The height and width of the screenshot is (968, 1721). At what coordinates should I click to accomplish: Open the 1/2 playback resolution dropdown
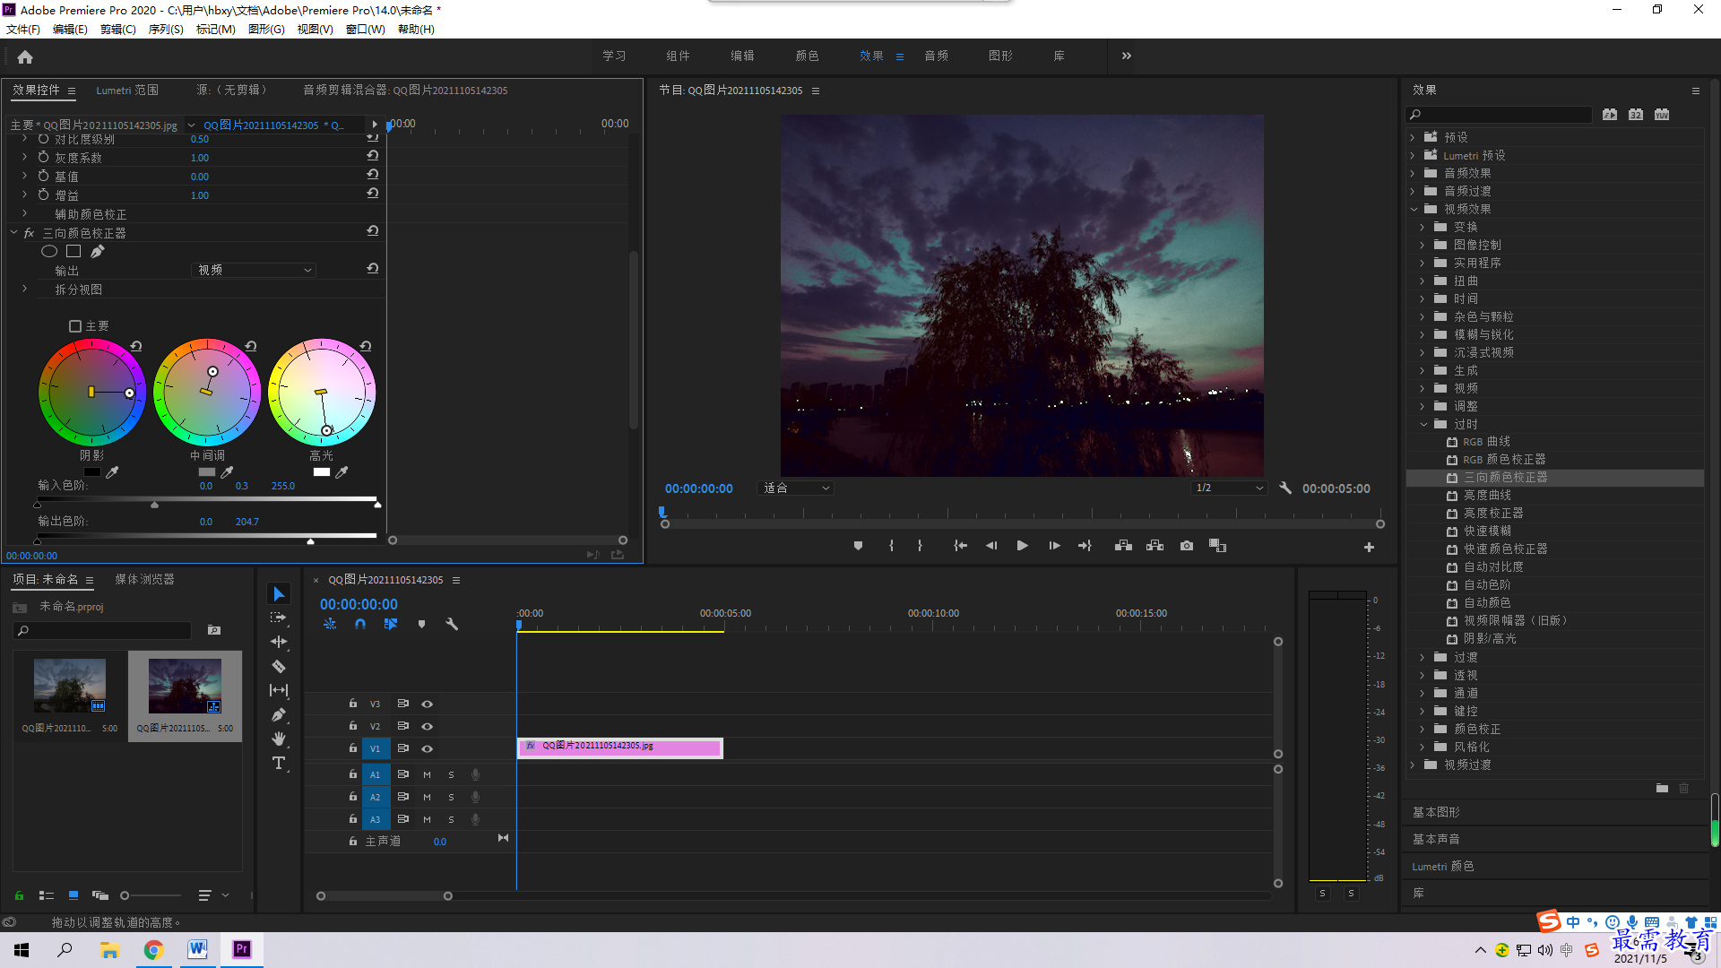[1229, 488]
